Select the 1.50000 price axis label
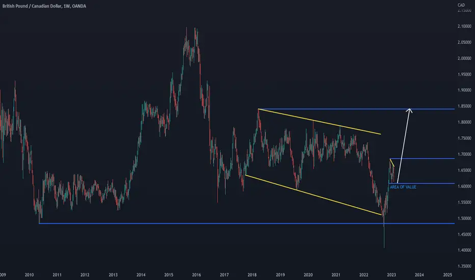Screen dimensions: 475x280 click(464, 218)
